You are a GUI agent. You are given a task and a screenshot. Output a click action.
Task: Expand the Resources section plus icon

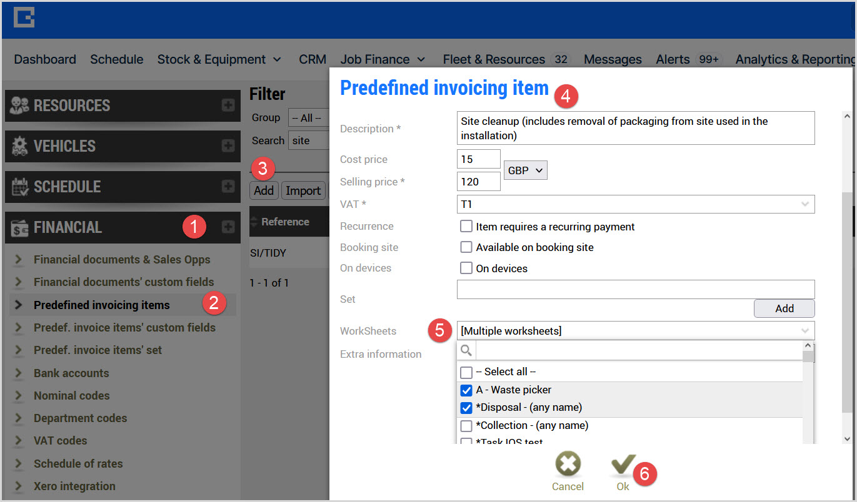tap(228, 106)
